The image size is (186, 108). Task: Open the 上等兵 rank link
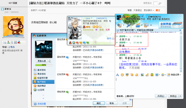(11, 47)
